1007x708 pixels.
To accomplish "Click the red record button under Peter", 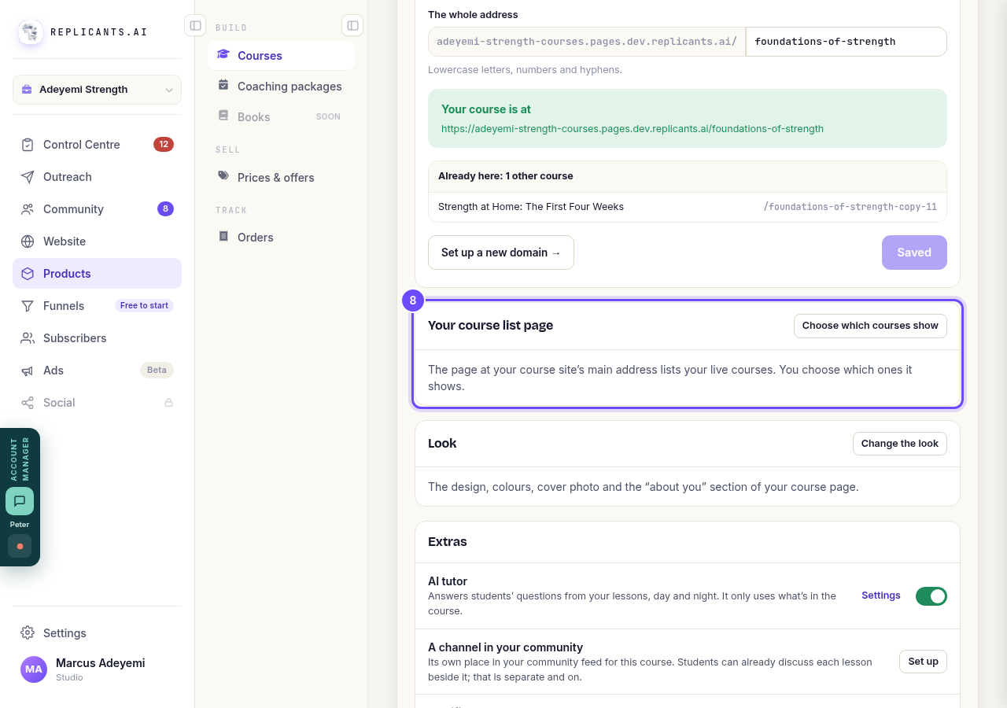I will click(20, 546).
